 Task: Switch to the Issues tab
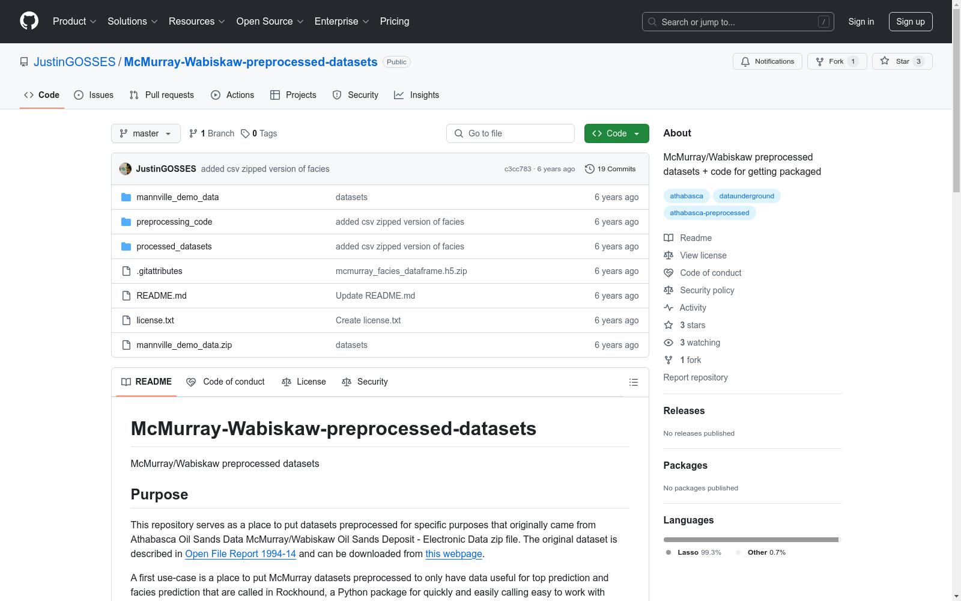(94, 95)
